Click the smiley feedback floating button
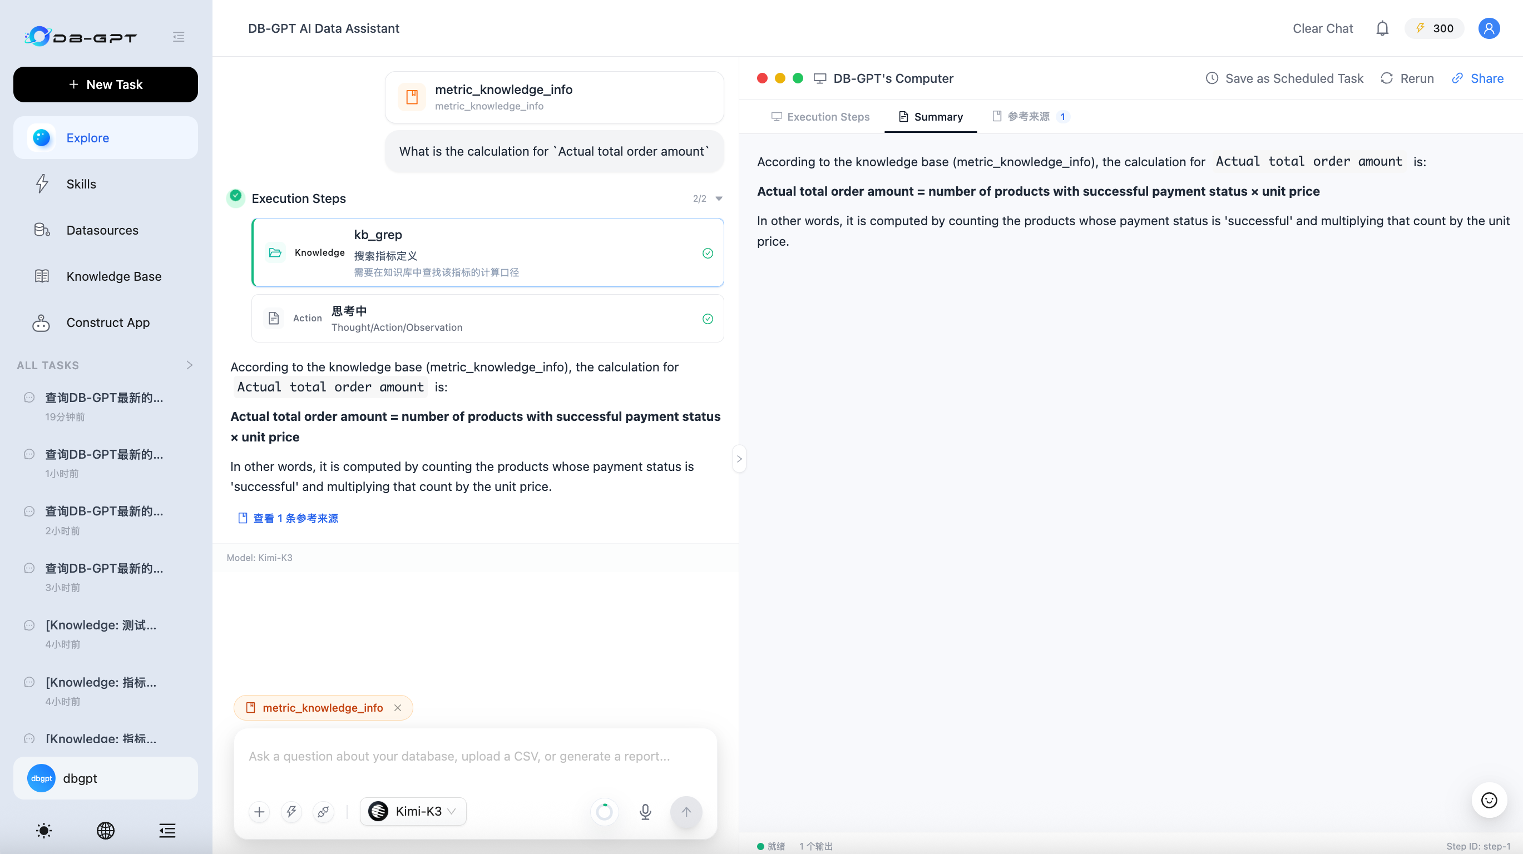The image size is (1523, 854). click(1489, 800)
